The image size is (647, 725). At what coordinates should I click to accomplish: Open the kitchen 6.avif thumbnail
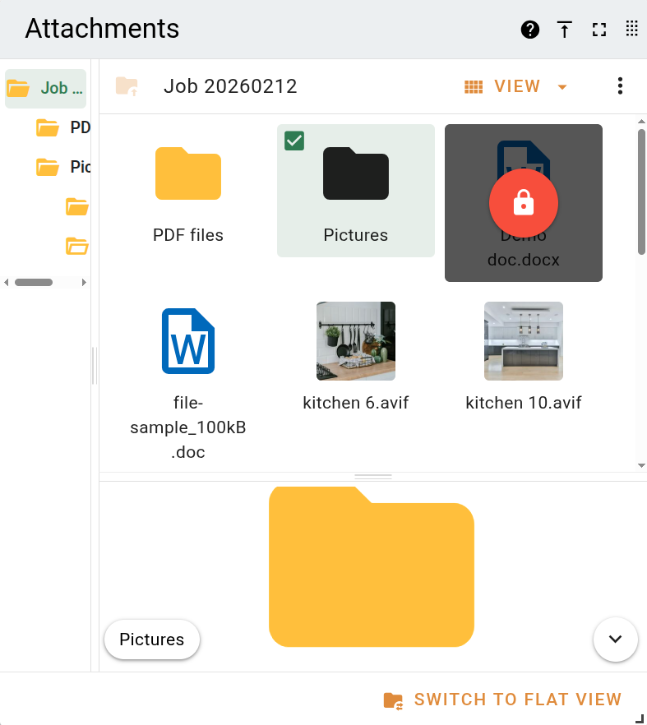pyautogui.click(x=356, y=341)
